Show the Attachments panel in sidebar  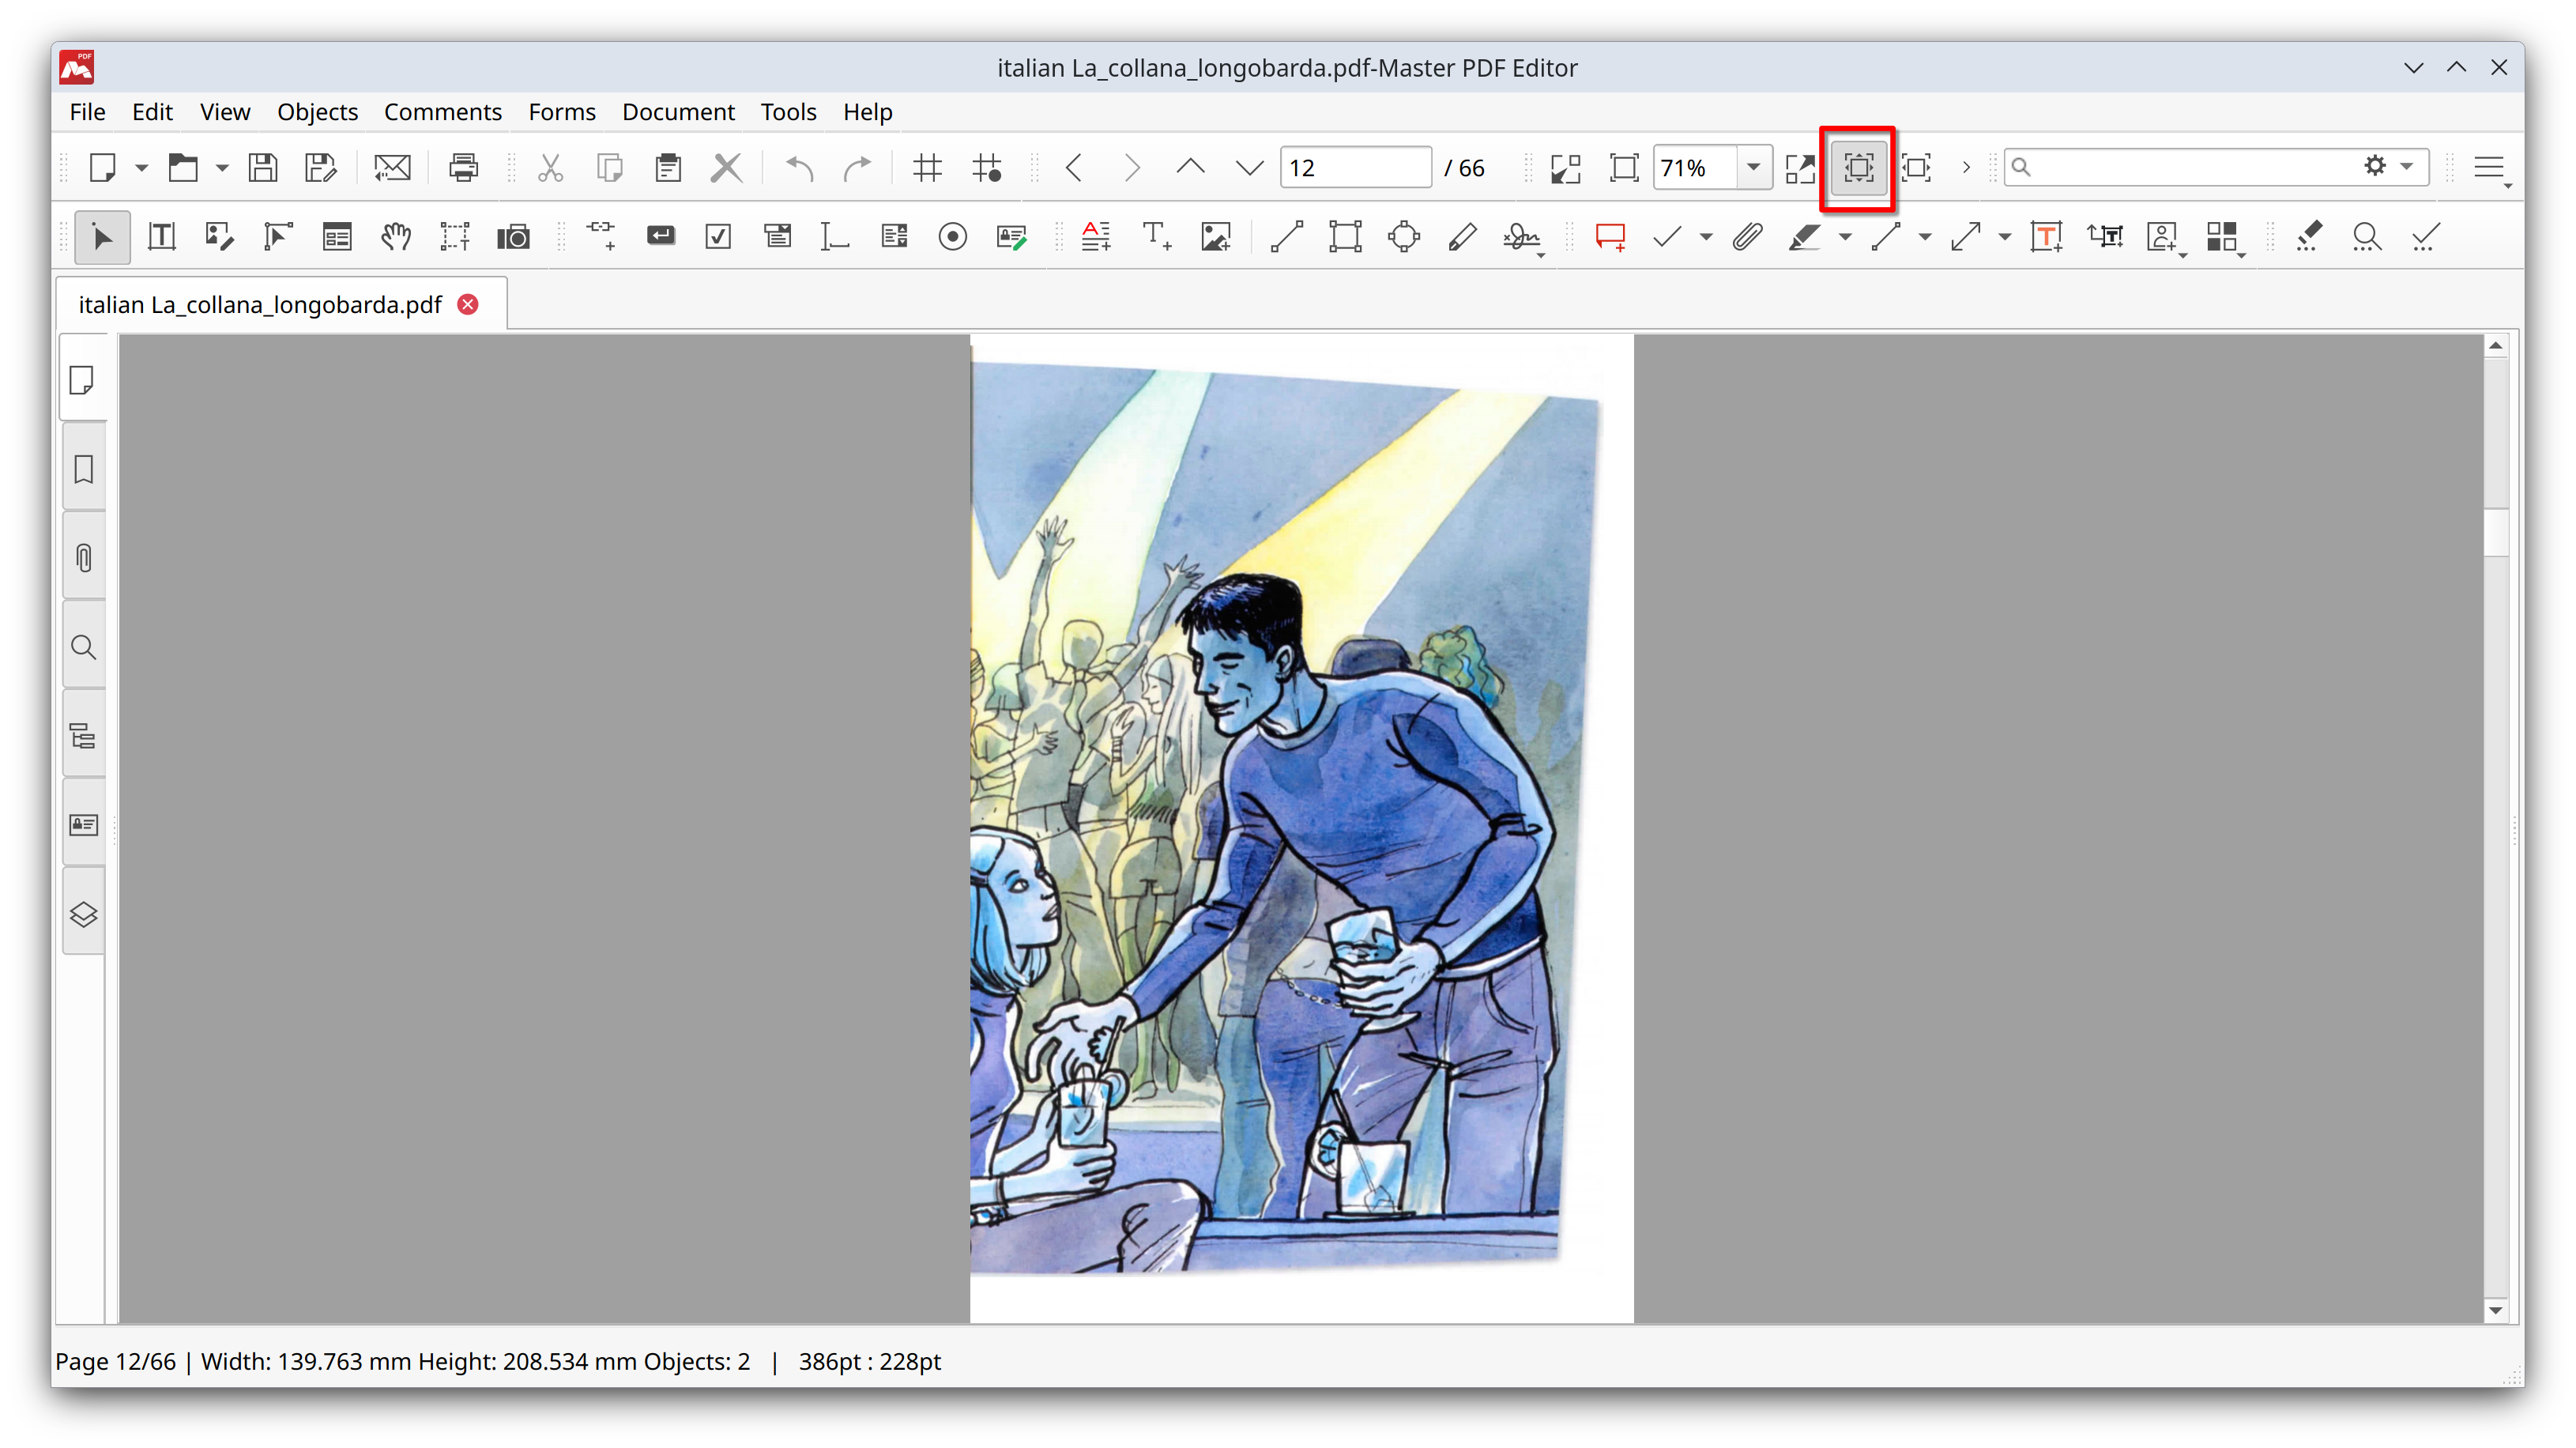click(83, 557)
